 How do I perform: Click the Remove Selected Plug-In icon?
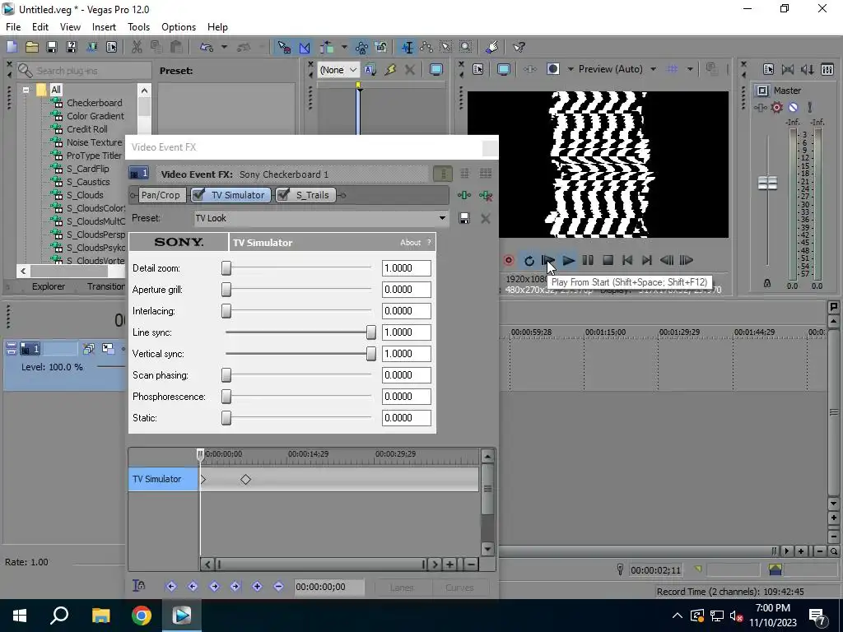pyautogui.click(x=486, y=196)
